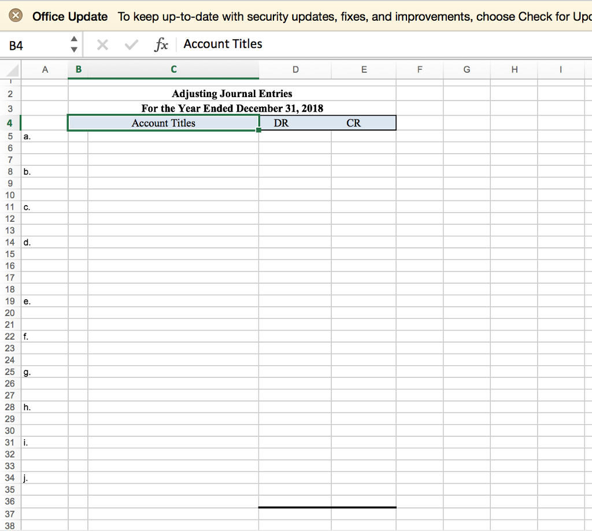
Task: Select column D by clicking its header
Action: [x=295, y=69]
